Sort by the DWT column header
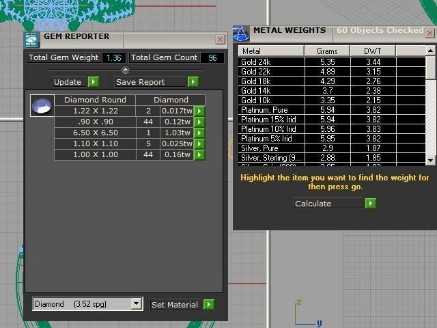The height and width of the screenshot is (328, 437). point(373,51)
